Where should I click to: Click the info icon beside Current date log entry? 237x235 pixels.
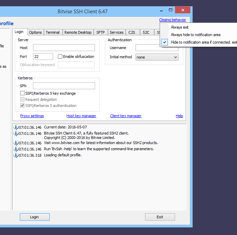pyautogui.click(x=16, y=127)
